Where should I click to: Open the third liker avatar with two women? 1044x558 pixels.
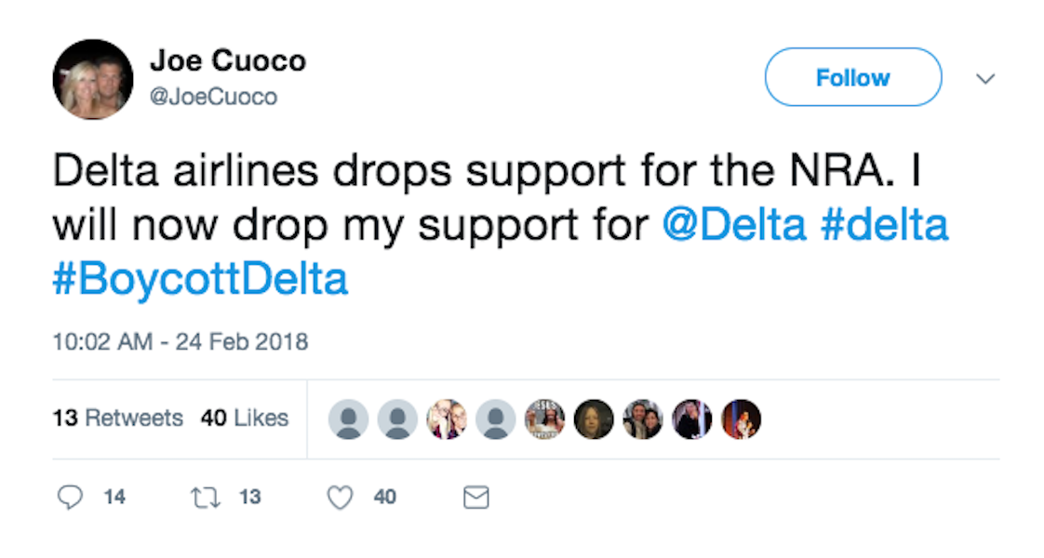pyautogui.click(x=447, y=419)
